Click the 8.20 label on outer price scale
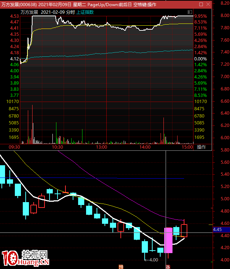Image resolution: width=230 pixels, height=269 pixels. pos(225,3)
